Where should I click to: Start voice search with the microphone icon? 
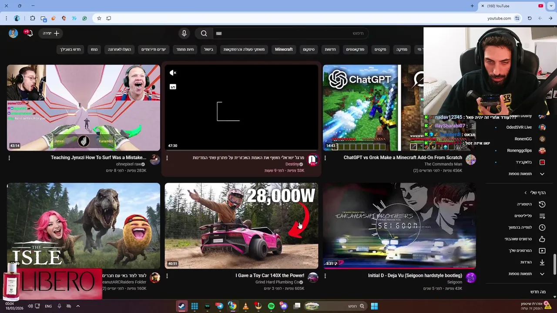click(x=184, y=33)
